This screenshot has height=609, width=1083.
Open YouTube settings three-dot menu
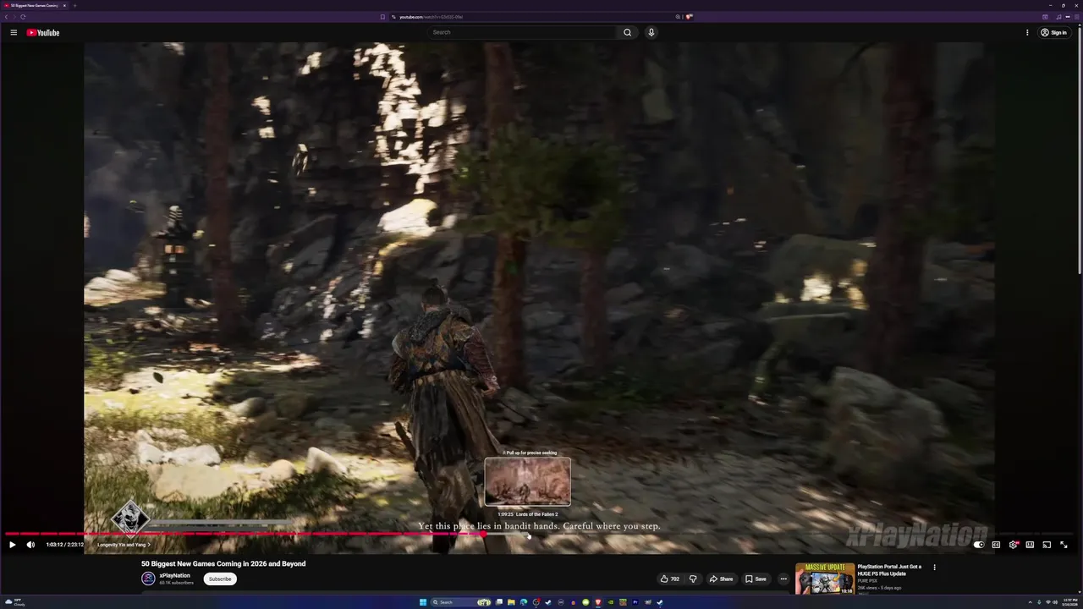point(1027,32)
